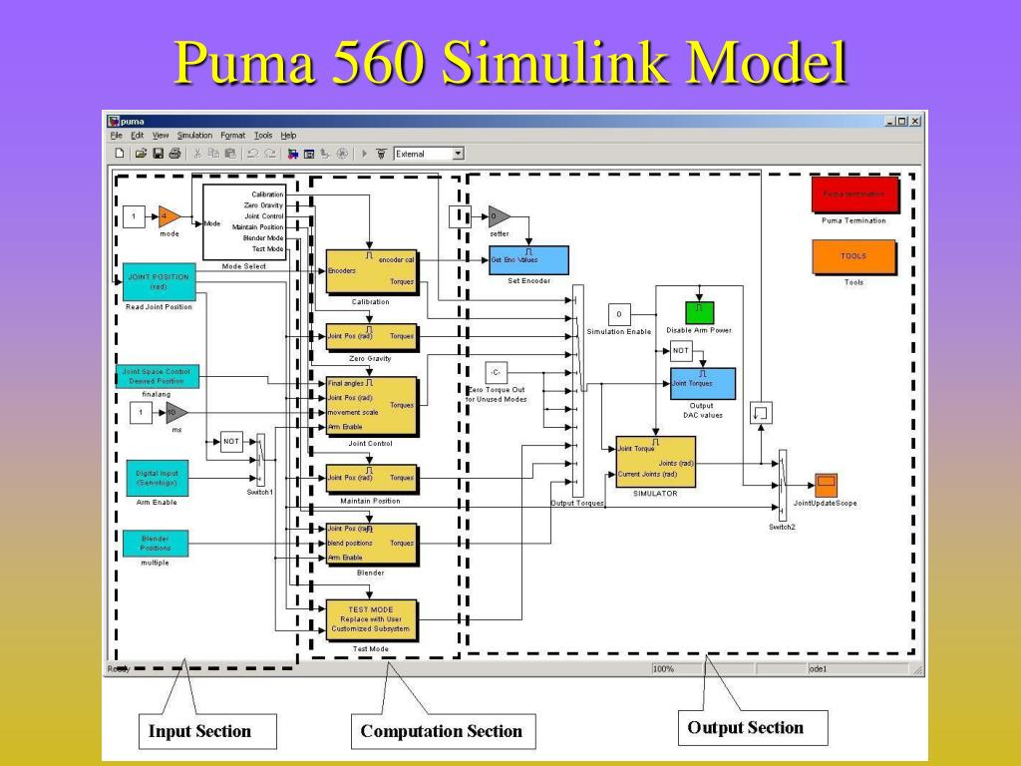Click the ode1 solver status field
This screenshot has width=1021, height=766.
[857, 669]
